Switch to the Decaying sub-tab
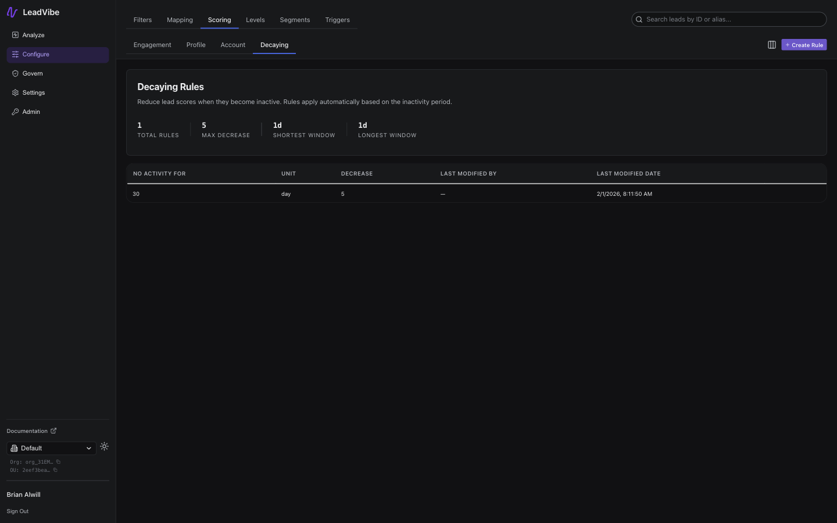The width and height of the screenshot is (837, 523). pyautogui.click(x=274, y=45)
